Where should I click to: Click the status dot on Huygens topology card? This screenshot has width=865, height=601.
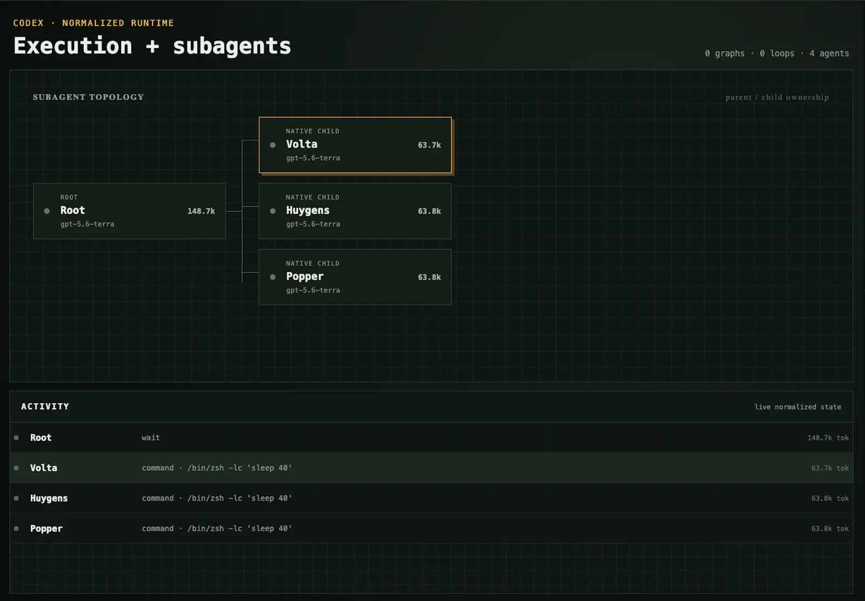(273, 211)
